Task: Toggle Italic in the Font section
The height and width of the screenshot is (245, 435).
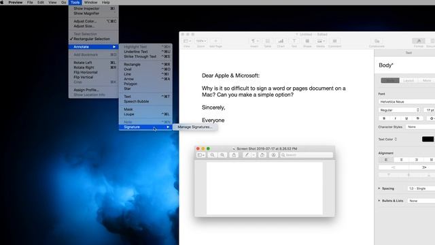Action: coord(396,118)
